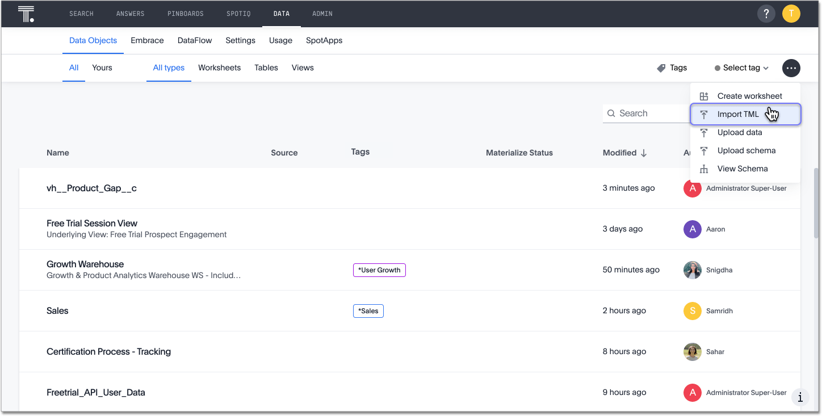Click the info icon at bottom right
The width and height of the screenshot is (822, 416).
tap(800, 397)
